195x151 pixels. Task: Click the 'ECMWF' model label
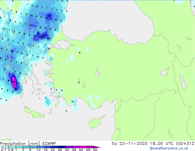click(49, 144)
